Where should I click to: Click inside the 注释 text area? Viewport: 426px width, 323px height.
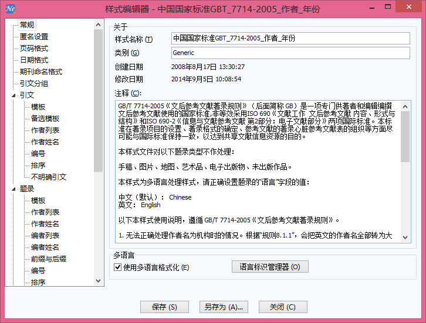coord(258,172)
